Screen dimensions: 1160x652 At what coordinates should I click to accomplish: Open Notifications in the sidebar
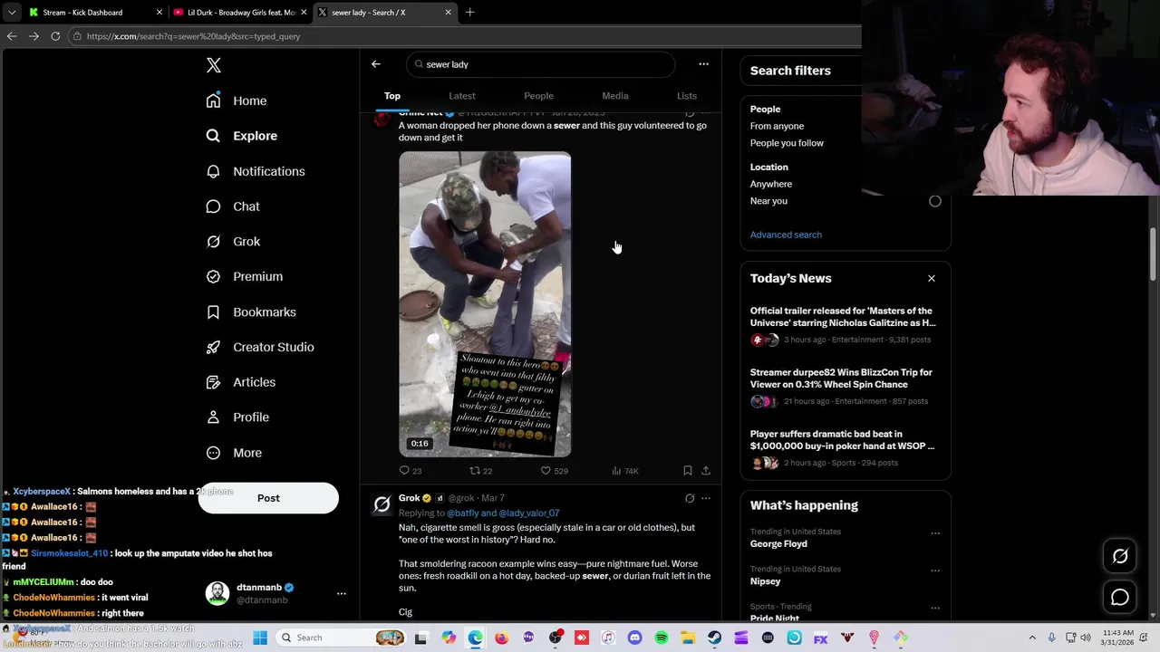tap(256, 171)
